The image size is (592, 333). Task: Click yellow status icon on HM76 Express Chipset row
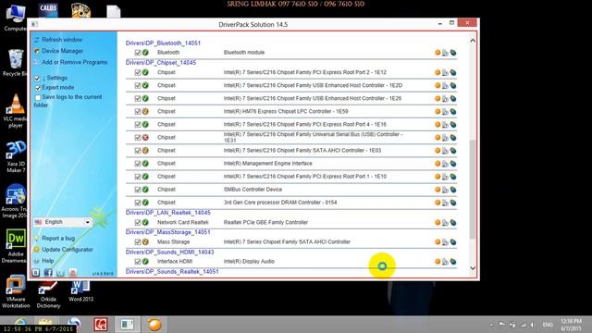[x=145, y=111]
